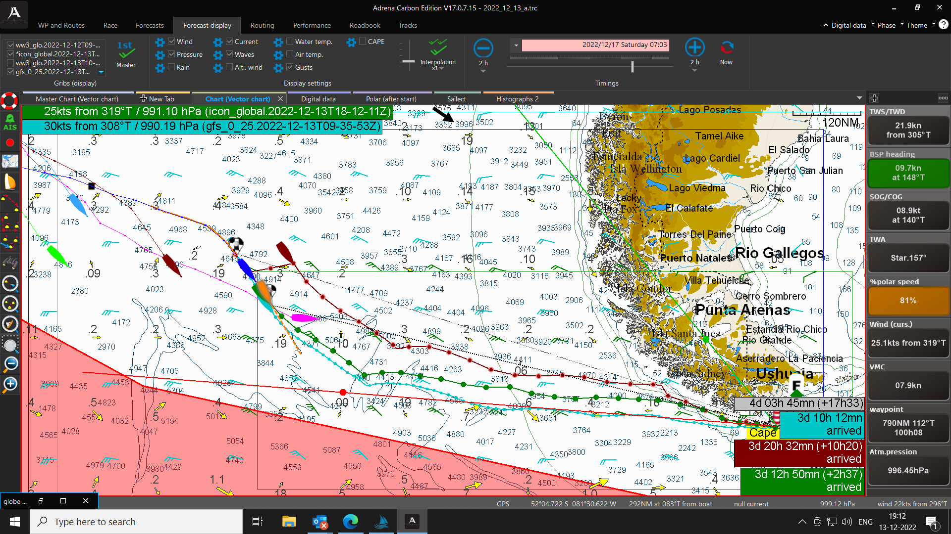Enable the CAPE checkbox
Screen dimensions: 951x534
363,42
